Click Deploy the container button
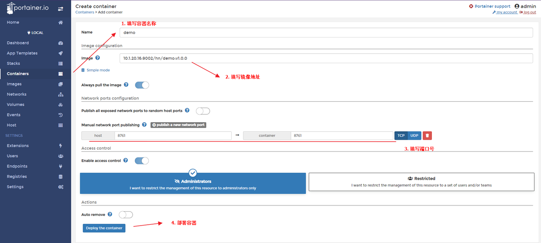This screenshot has height=243, width=541. [x=104, y=228]
